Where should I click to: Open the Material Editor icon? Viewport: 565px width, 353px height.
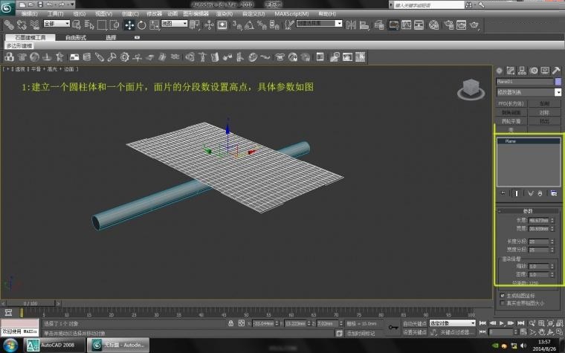coord(433,25)
